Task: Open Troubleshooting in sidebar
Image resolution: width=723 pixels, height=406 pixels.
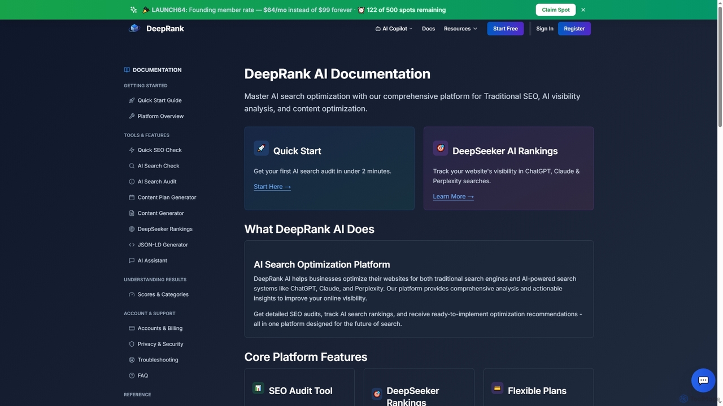Action: pyautogui.click(x=158, y=360)
